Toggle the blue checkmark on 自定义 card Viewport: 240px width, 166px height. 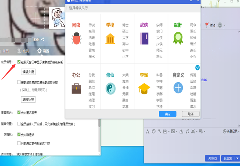coord(198,68)
